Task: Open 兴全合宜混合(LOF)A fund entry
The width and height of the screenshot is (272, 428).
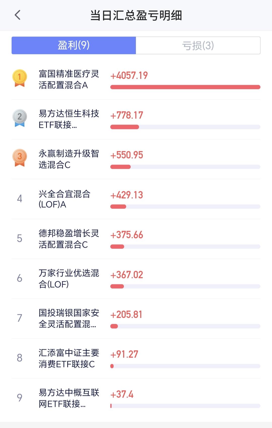Action: 136,199
